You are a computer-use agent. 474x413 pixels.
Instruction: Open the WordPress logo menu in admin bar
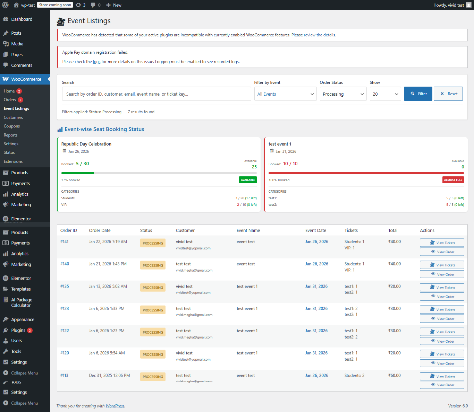point(5,5)
